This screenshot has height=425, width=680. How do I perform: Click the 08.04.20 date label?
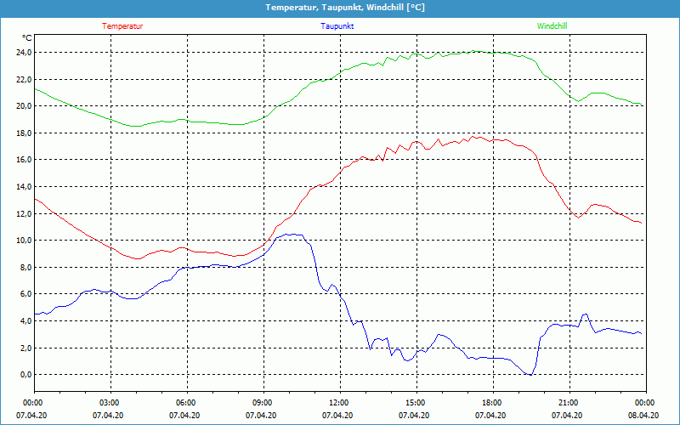(x=643, y=416)
